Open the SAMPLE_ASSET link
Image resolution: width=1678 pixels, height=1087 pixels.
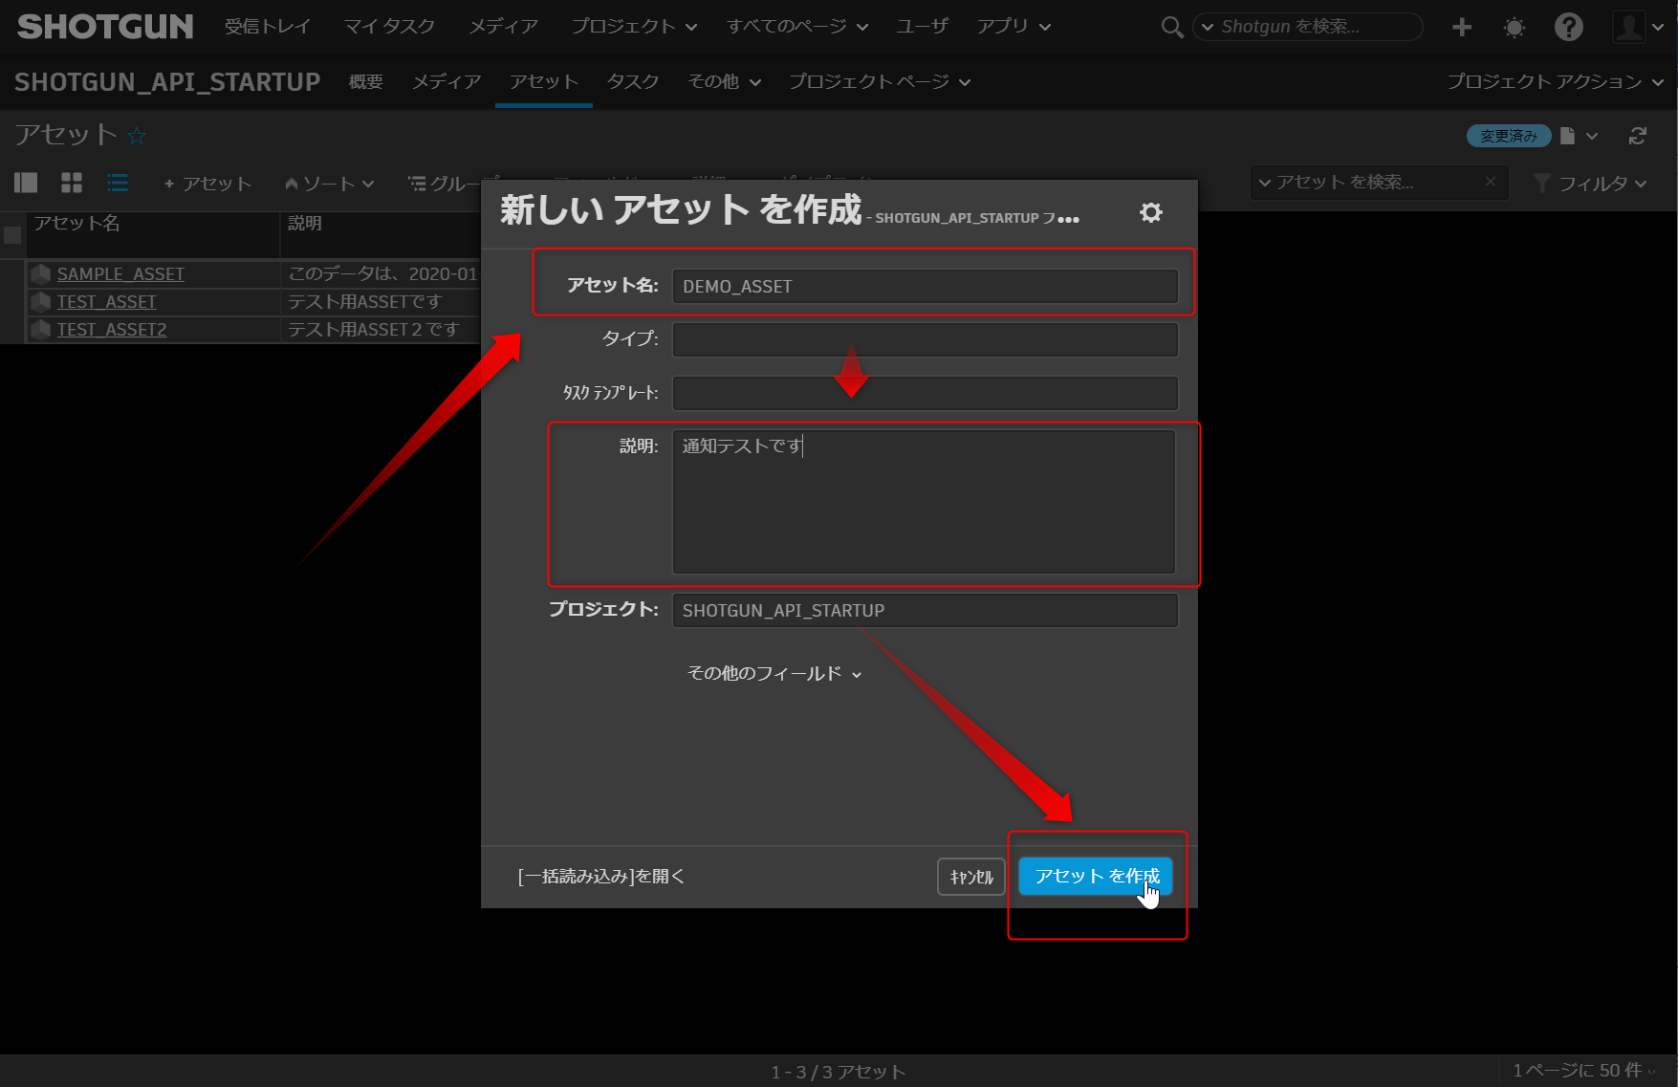coord(120,274)
